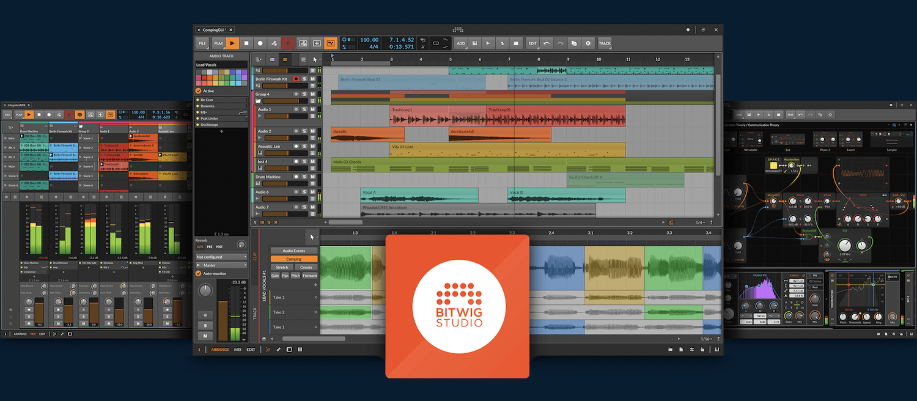Click the global Record button

pyautogui.click(x=260, y=43)
